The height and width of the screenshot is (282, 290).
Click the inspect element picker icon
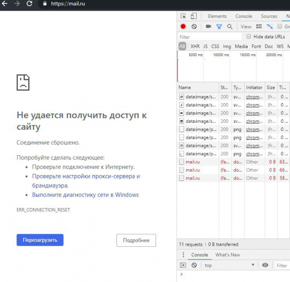(x=183, y=16)
